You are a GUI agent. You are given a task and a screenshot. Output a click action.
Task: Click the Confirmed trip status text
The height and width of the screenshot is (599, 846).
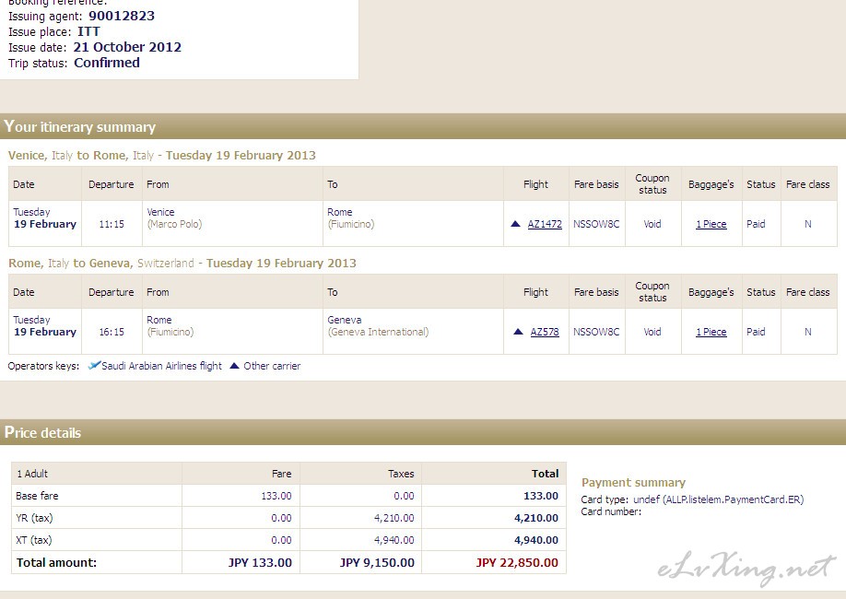pos(107,63)
